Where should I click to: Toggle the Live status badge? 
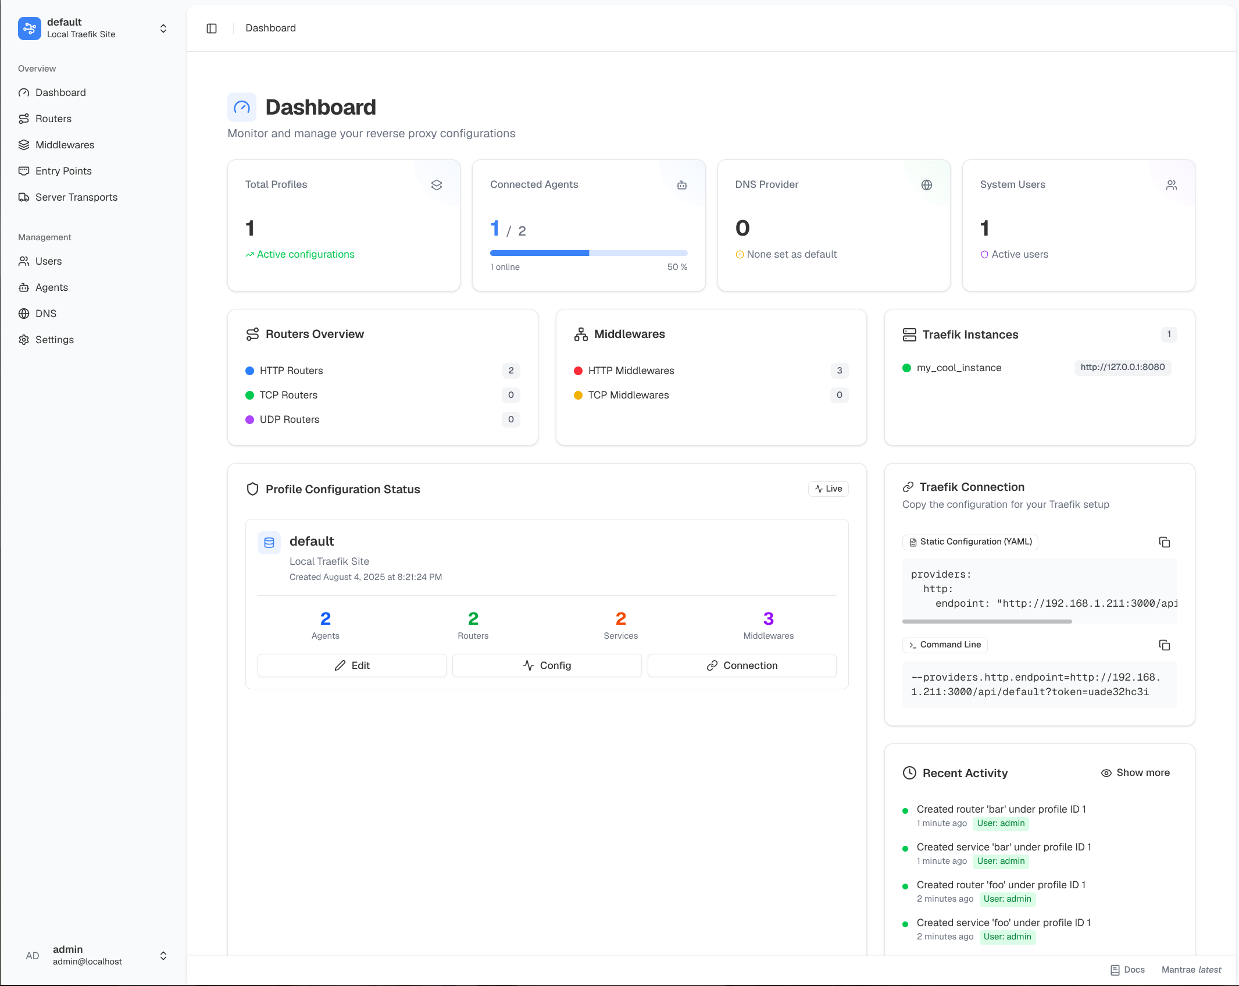[828, 489]
